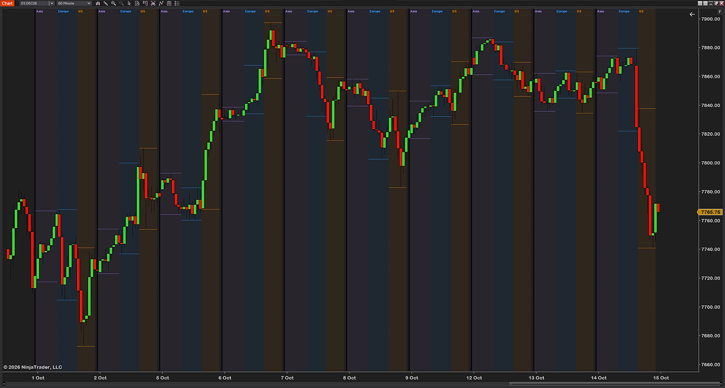Click the 7765.75 current price marker

711,212
